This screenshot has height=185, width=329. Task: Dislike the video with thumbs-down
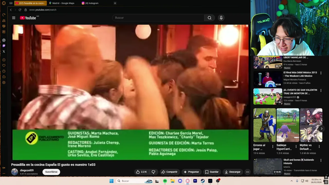(x=153, y=172)
